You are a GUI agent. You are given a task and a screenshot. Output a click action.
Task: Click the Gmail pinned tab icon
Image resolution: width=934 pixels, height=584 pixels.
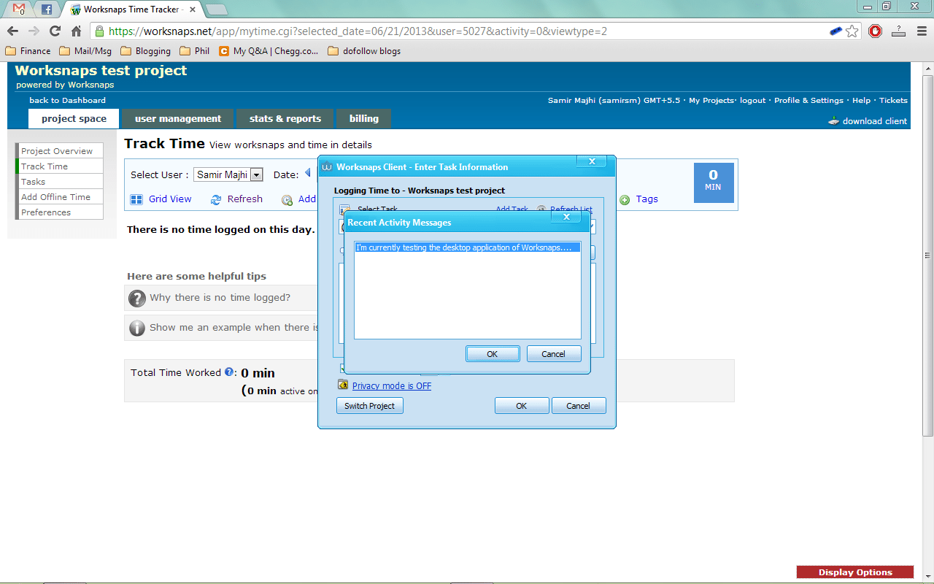point(20,9)
